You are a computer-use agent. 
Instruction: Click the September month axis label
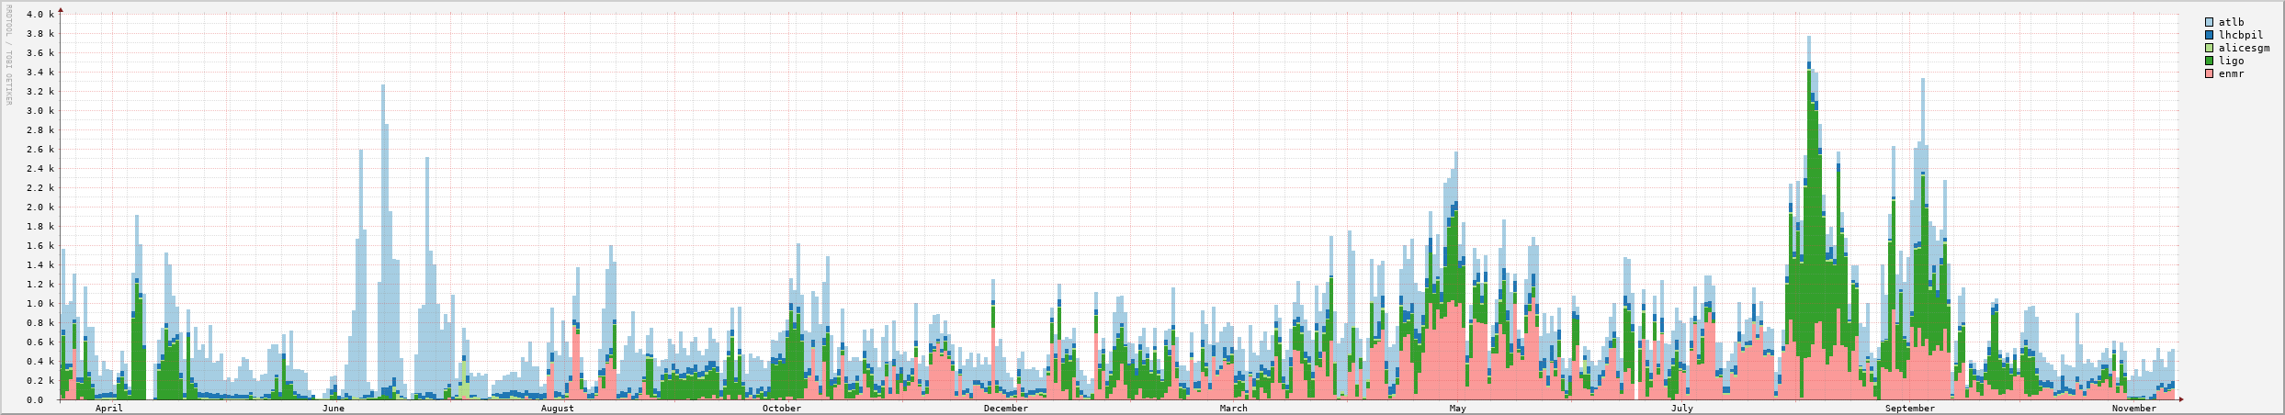tap(1909, 409)
